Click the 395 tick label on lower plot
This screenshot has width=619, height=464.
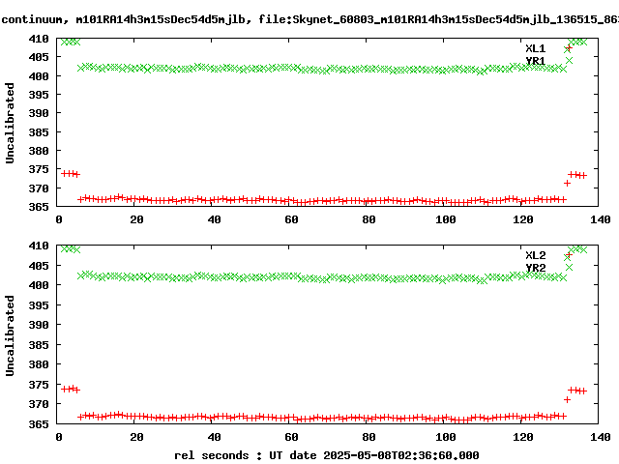39,305
